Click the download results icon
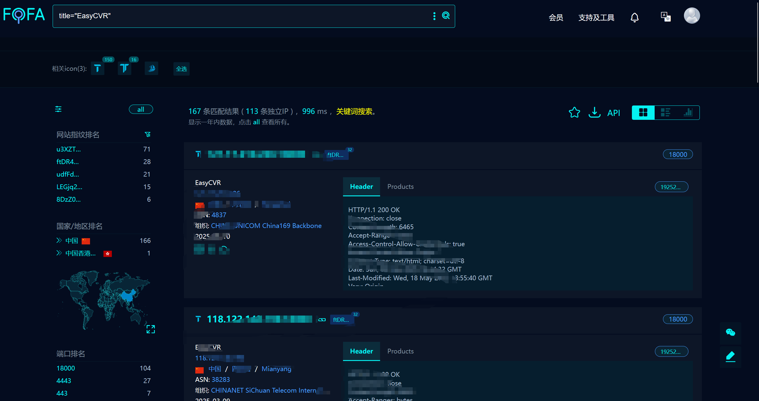Screen dimensions: 759x401 594,112
